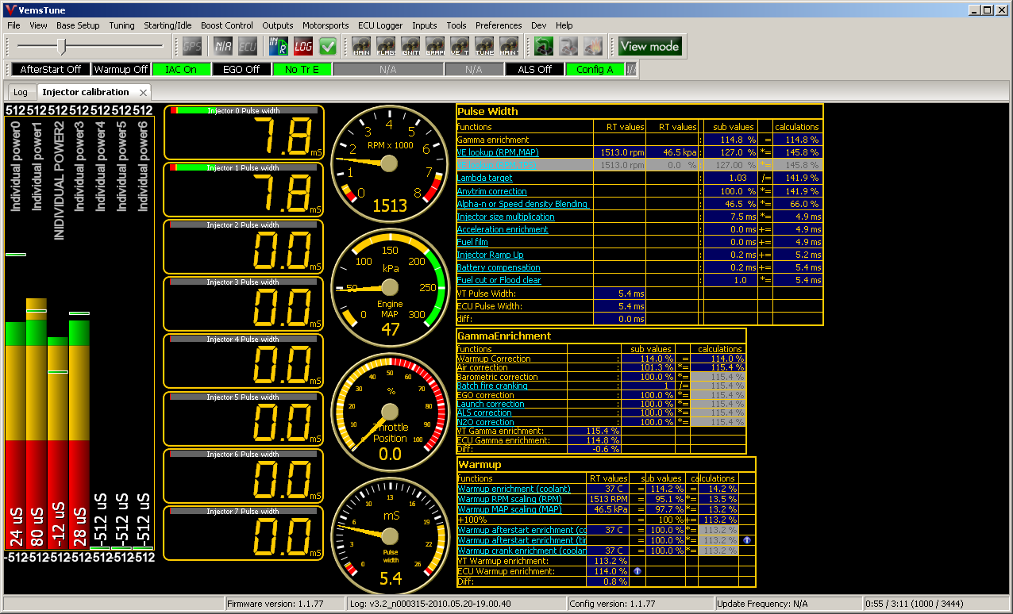
Task: Click the green refresh arrow icon
Action: [544, 46]
